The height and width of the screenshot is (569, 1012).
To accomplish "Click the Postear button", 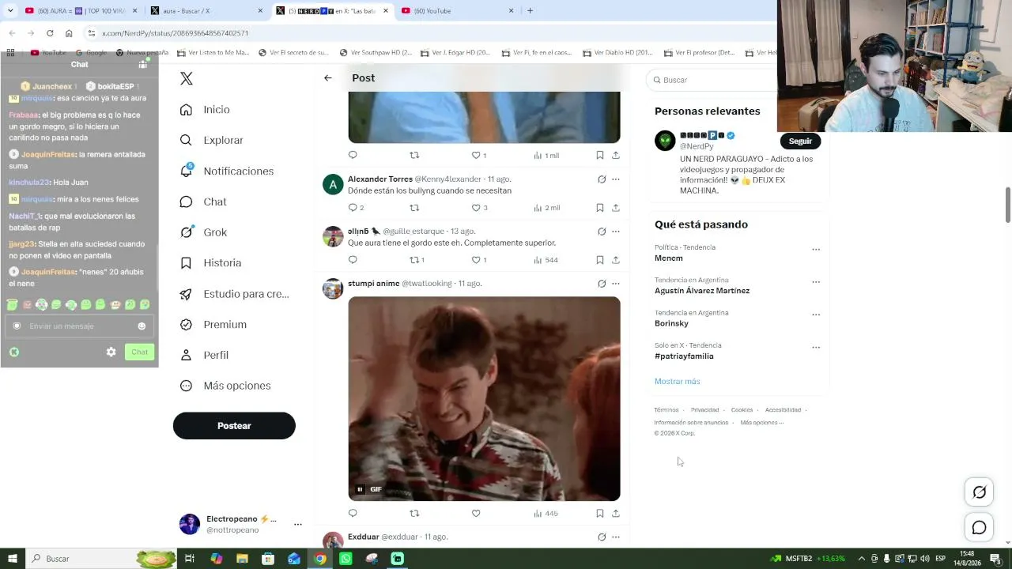I will point(234,425).
